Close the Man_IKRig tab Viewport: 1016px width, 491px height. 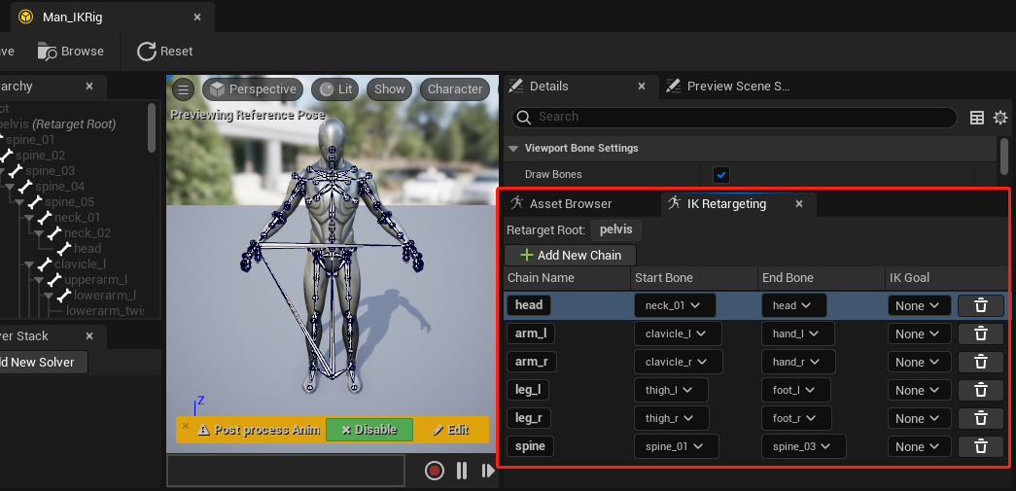click(x=197, y=17)
